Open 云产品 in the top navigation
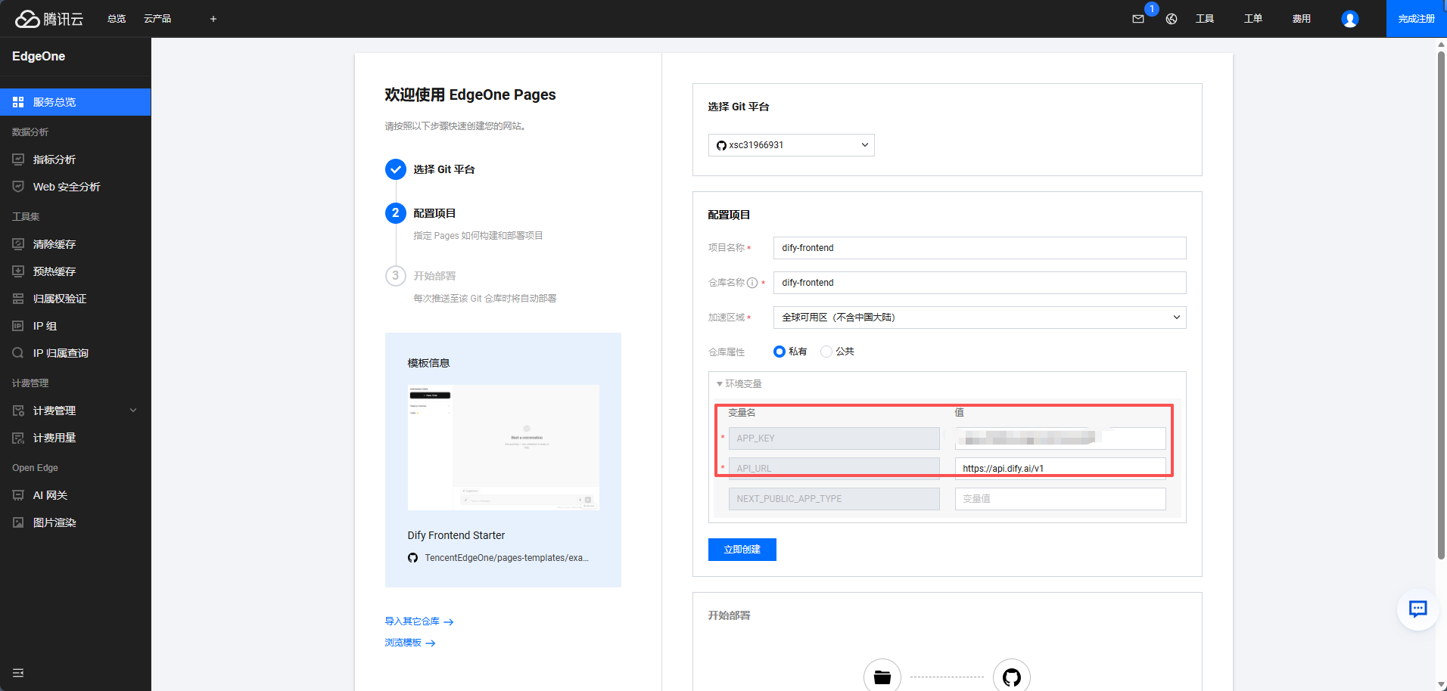The width and height of the screenshot is (1447, 691). pyautogui.click(x=157, y=19)
